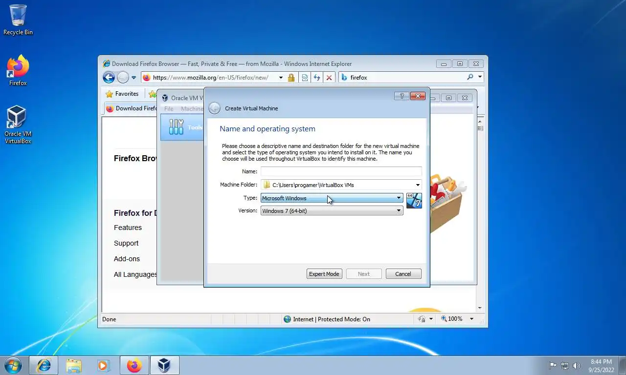Click the Favorites button in IE
Image resolution: width=626 pixels, height=375 pixels.
122,94
